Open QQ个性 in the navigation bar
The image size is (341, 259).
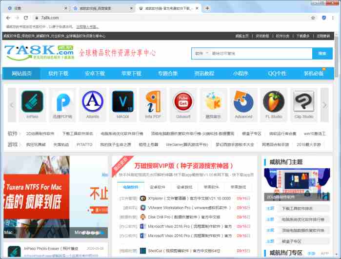point(277,73)
